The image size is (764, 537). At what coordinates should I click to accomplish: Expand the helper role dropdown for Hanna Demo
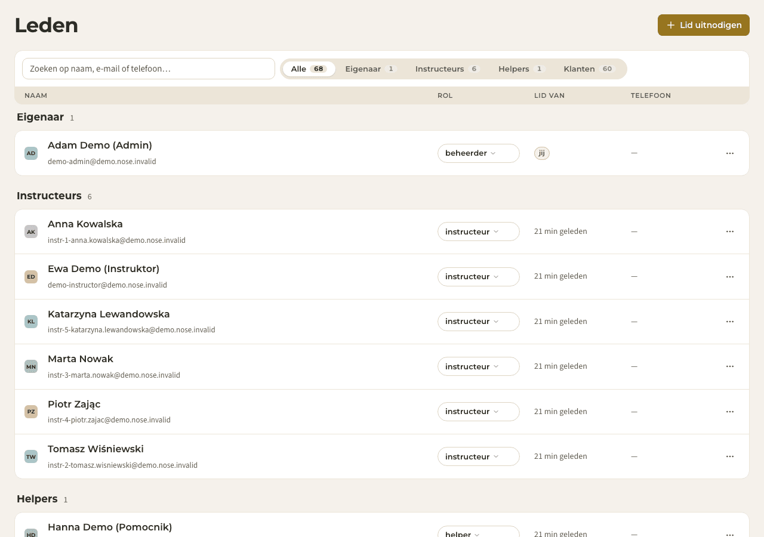[478, 532]
